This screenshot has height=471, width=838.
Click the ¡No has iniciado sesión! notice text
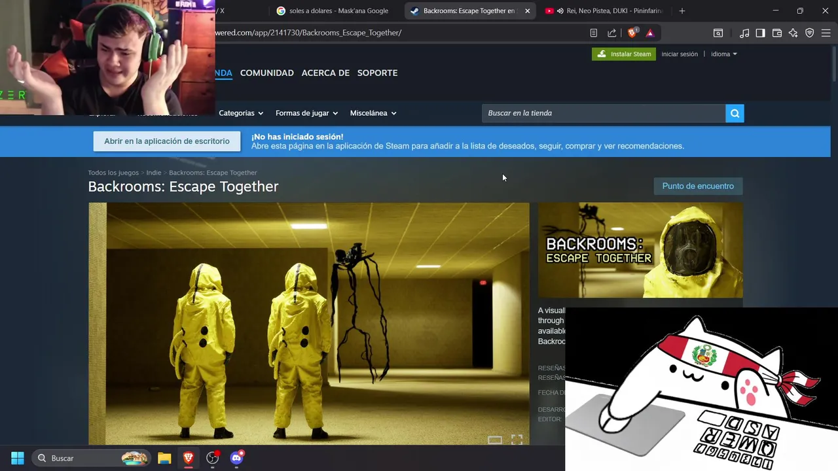tap(297, 137)
